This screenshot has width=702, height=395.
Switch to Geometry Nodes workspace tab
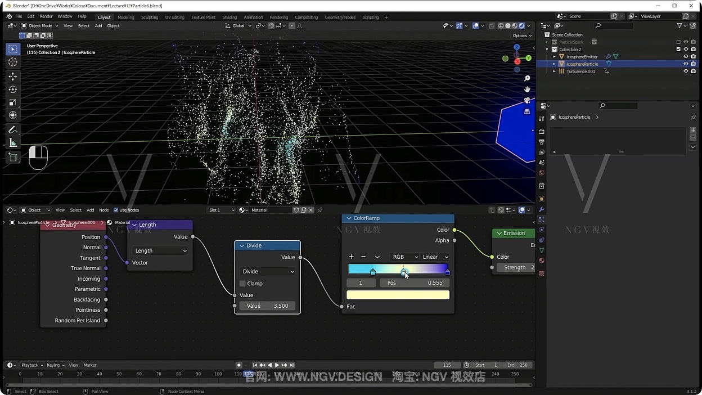click(x=340, y=17)
